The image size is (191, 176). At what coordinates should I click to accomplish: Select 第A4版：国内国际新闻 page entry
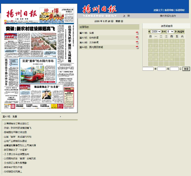(91, 47)
